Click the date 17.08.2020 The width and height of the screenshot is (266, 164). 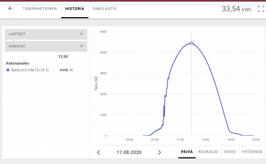coord(129,152)
